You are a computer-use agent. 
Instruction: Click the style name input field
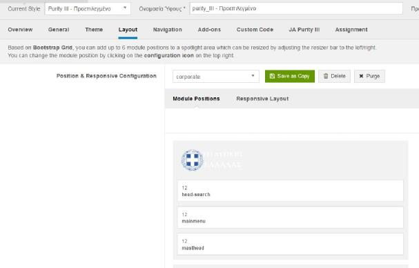point(296,8)
